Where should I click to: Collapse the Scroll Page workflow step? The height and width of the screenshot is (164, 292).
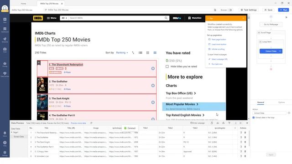(259, 33)
